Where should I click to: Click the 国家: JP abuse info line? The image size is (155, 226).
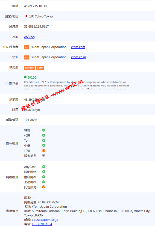[30, 198]
